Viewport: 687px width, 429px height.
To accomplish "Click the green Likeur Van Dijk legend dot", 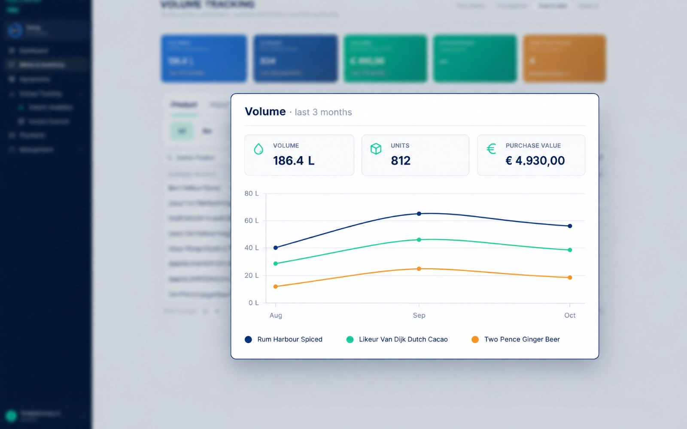I will tap(350, 339).
